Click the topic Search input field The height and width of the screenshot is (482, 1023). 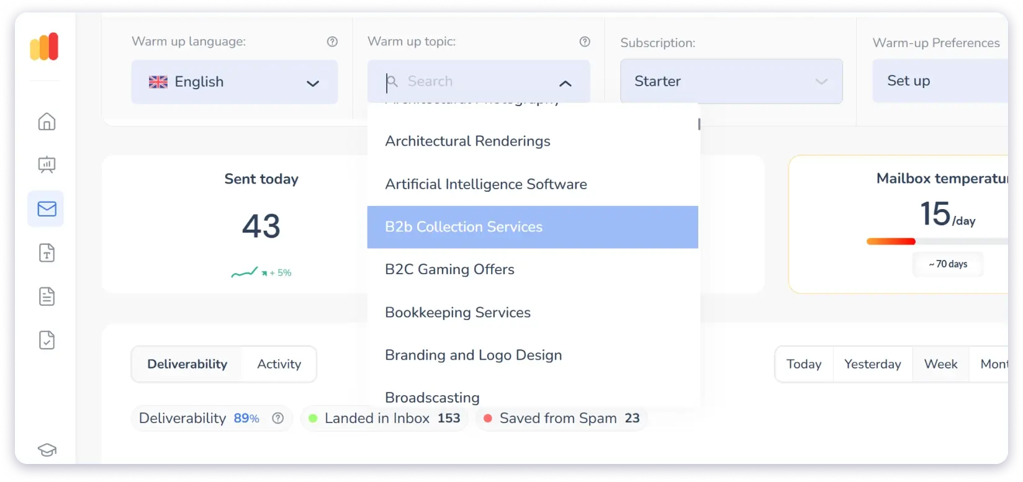[472, 81]
